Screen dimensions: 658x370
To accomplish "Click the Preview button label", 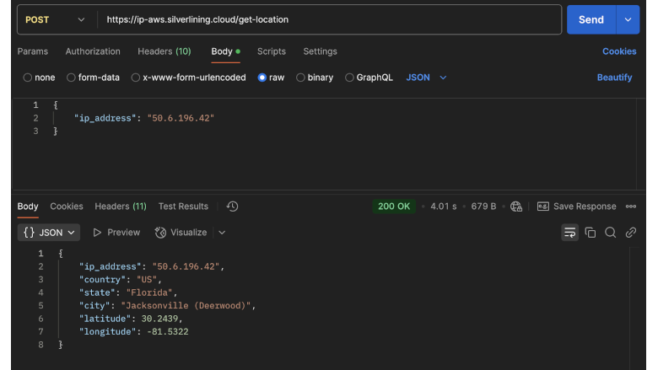I will [x=123, y=232].
